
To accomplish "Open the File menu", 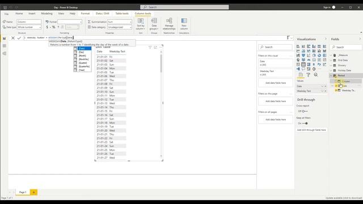I will (6, 14).
